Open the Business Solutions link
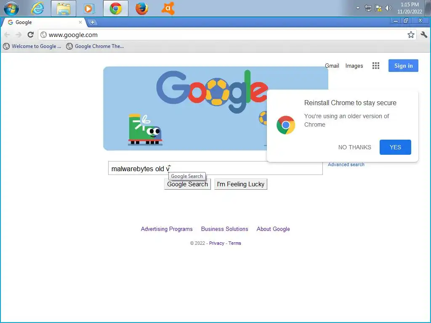The height and width of the screenshot is (323, 431). click(x=225, y=229)
